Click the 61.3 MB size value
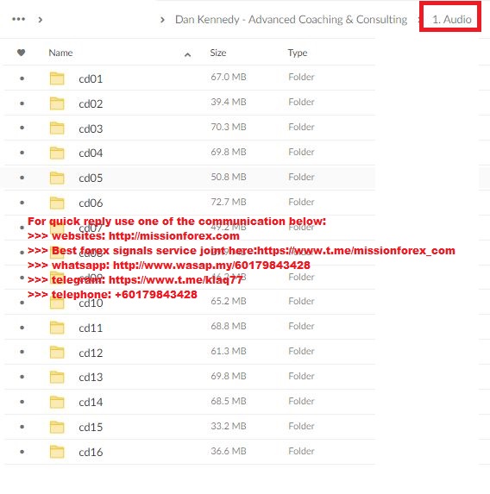 [229, 351]
